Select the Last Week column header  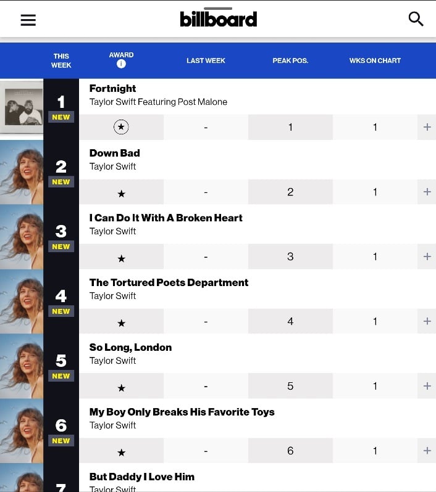[206, 60]
